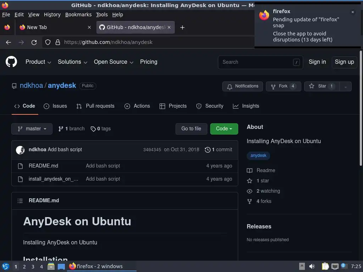Switch to workspace 2 in the pager

(x=24, y=267)
